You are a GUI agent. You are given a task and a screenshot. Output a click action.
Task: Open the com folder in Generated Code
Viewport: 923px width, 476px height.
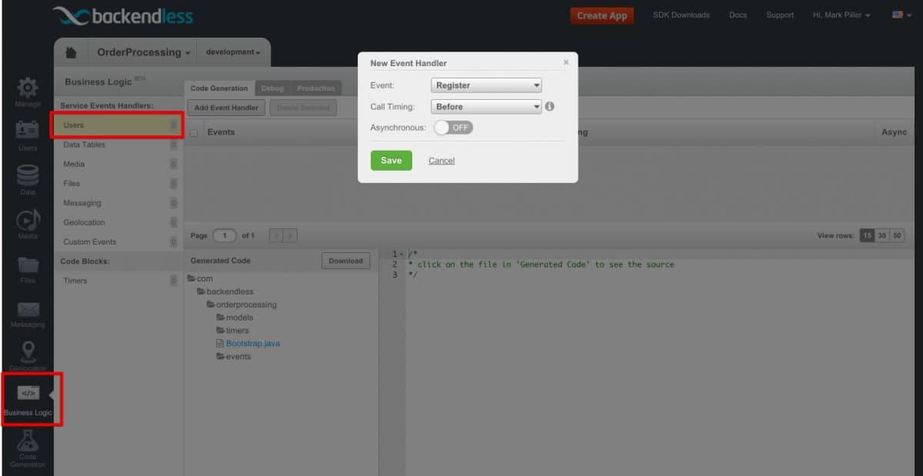pyautogui.click(x=200, y=278)
